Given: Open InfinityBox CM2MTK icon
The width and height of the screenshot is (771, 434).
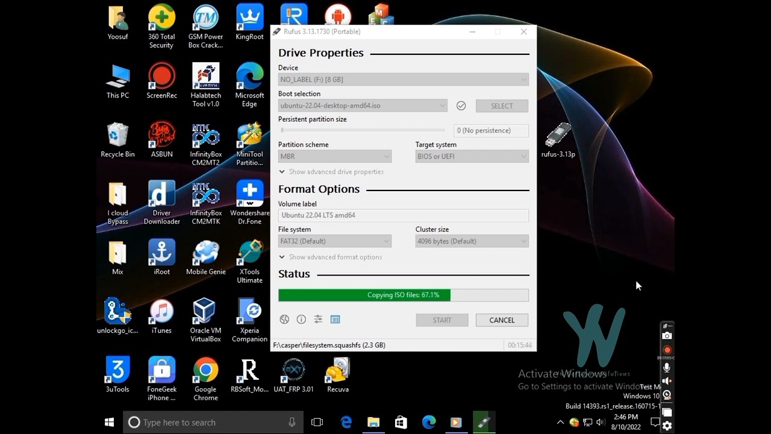Looking at the screenshot, I should [205, 203].
